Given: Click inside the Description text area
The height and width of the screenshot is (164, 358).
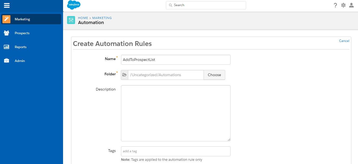Looking at the screenshot, I should (176, 113).
